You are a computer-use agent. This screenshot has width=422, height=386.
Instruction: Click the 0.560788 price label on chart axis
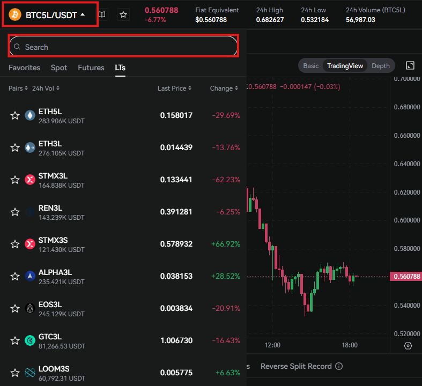click(x=406, y=276)
